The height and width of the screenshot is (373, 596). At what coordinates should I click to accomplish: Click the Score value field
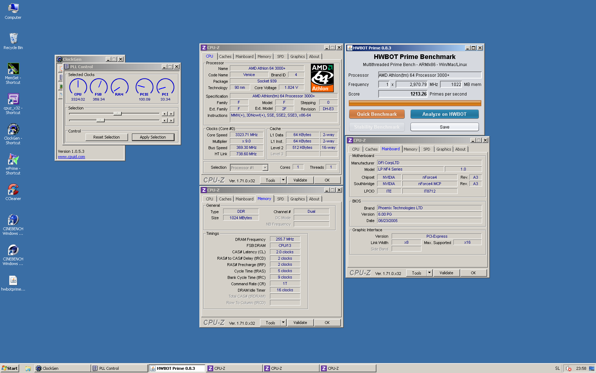tap(403, 94)
